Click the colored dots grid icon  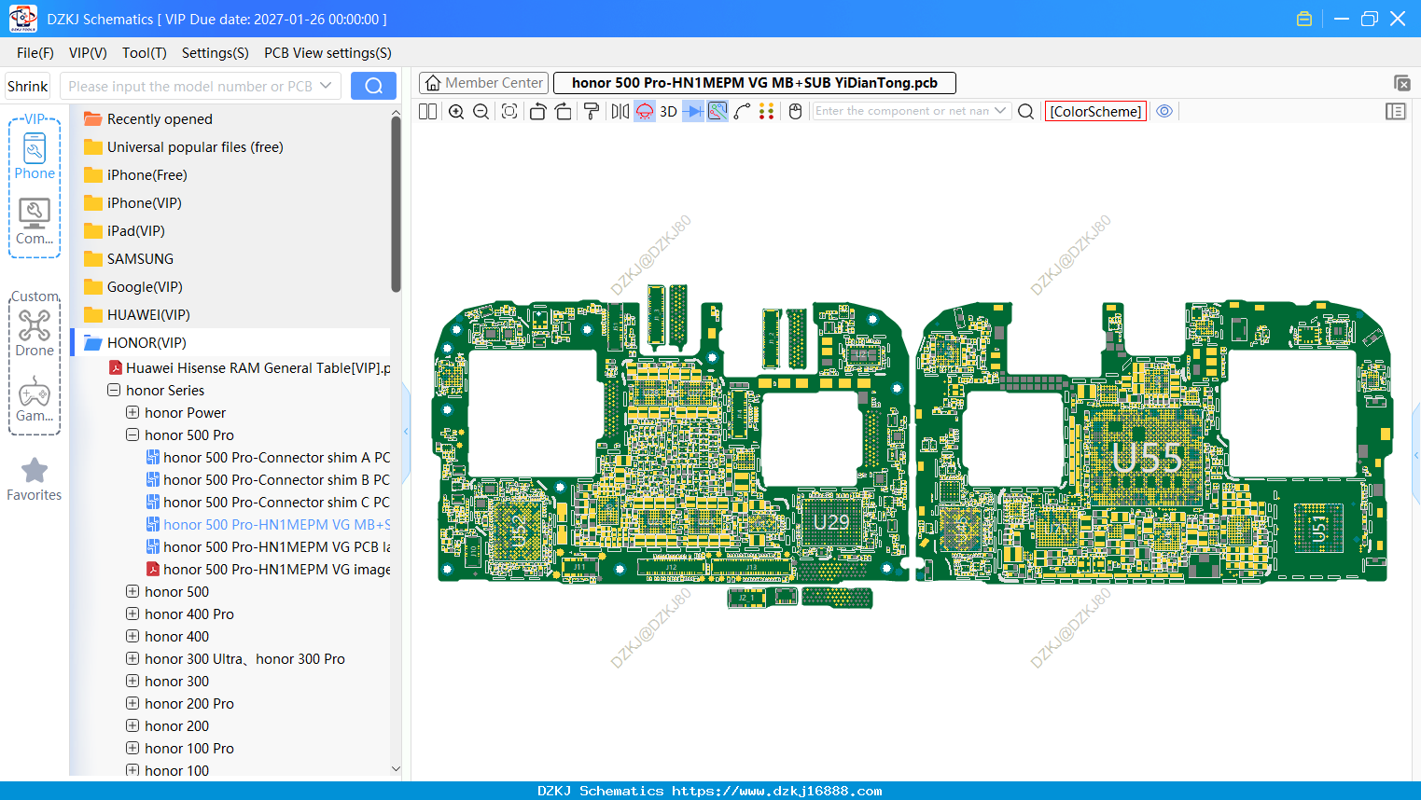[x=766, y=112]
